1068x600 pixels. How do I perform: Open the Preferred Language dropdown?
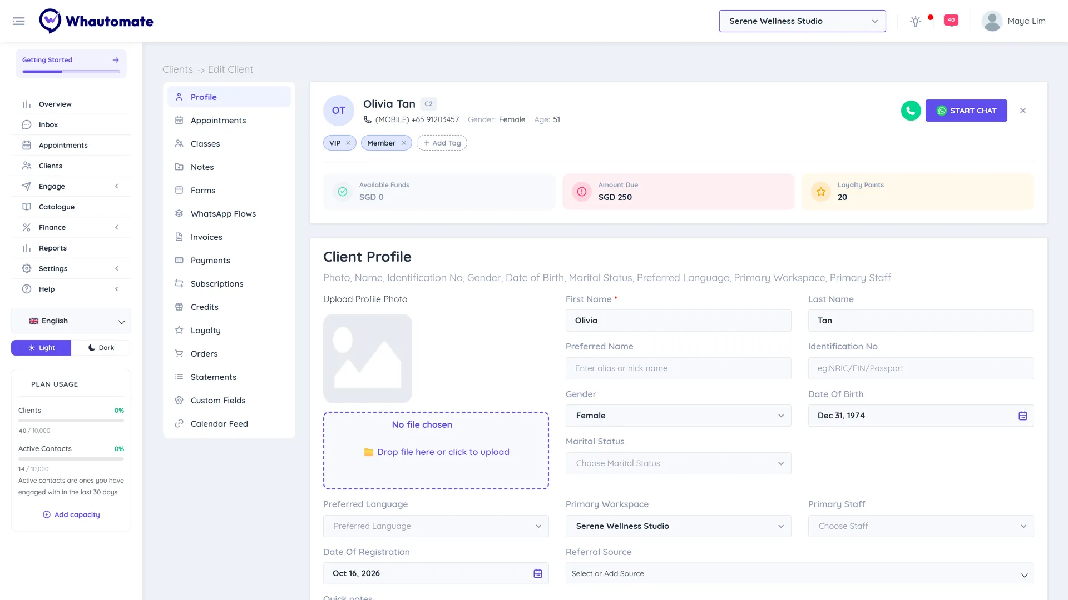pyautogui.click(x=436, y=526)
